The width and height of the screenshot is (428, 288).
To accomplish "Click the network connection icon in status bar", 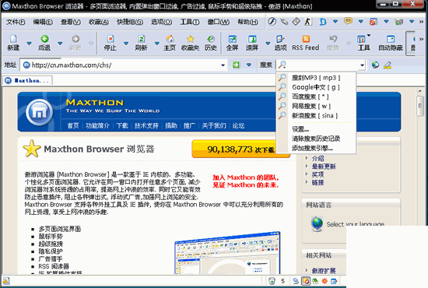I will (296, 281).
